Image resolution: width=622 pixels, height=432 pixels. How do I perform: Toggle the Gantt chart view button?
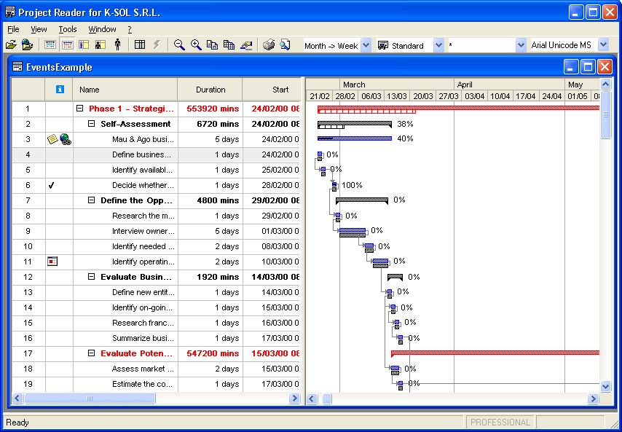point(50,45)
